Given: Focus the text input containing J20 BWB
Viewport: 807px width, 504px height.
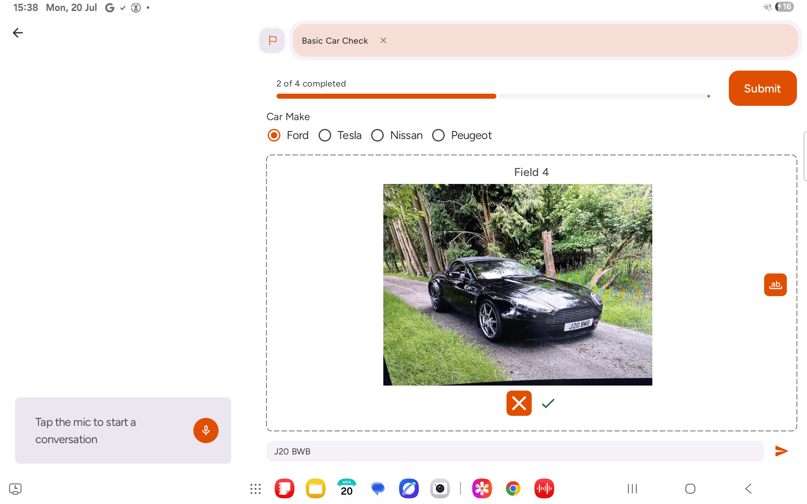Looking at the screenshot, I should pyautogui.click(x=515, y=451).
